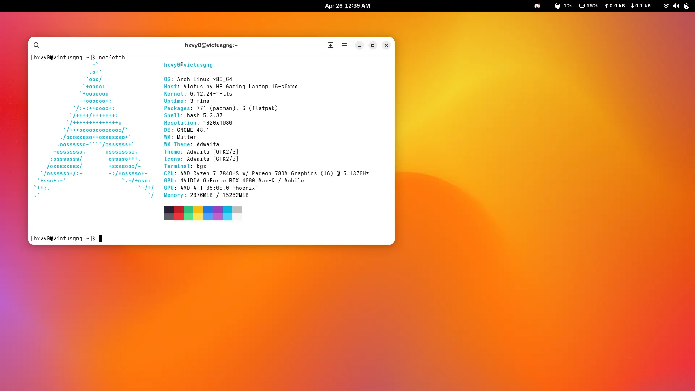Screen dimensions: 695x391
Task: Click the 0.1 kB download value
Action: click(643, 6)
